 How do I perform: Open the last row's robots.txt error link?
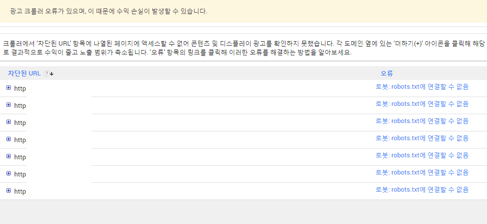pos(422,190)
